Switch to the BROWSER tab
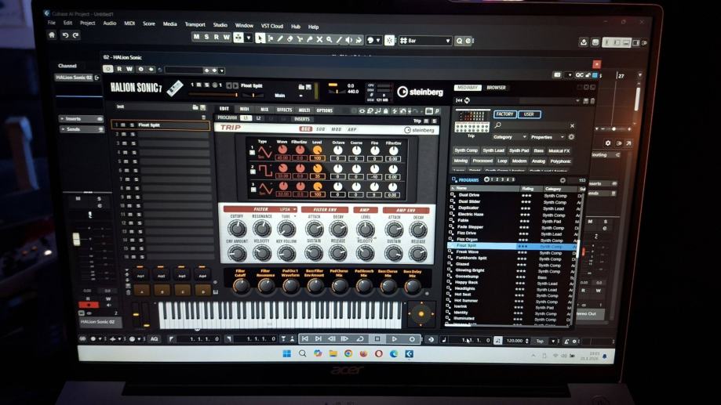Image resolution: width=721 pixels, height=405 pixels. click(496, 87)
